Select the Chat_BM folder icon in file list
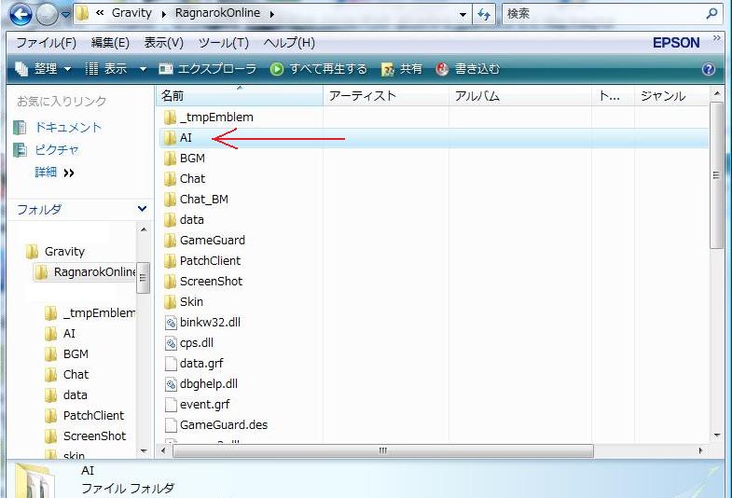 pos(170,200)
